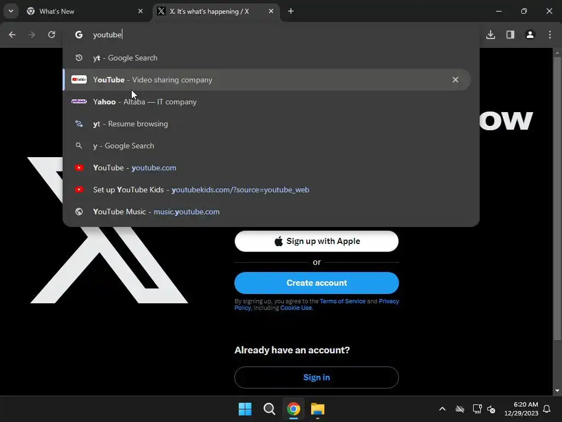Go forward using the forward arrow
Screen dimensions: 562x422
(x=32, y=35)
